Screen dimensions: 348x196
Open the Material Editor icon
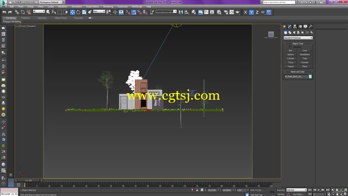[219, 12]
